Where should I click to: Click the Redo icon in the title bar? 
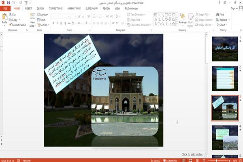21,3
